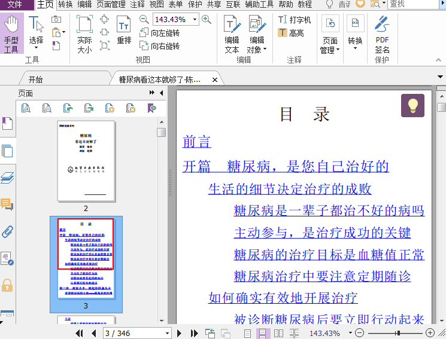Expand the Convert dropdown in ribbon
Viewport: 446px width, 339px height.
pyautogui.click(x=355, y=32)
